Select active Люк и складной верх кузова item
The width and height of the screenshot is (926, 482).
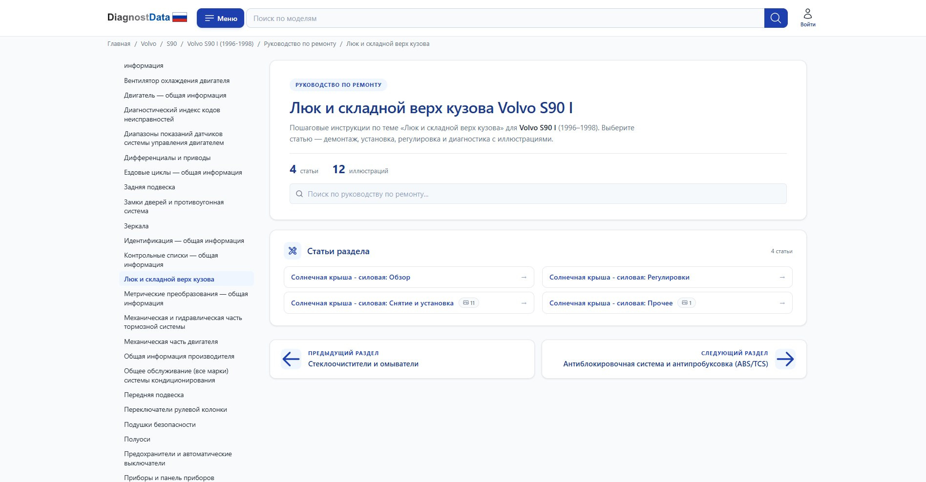[x=186, y=279]
